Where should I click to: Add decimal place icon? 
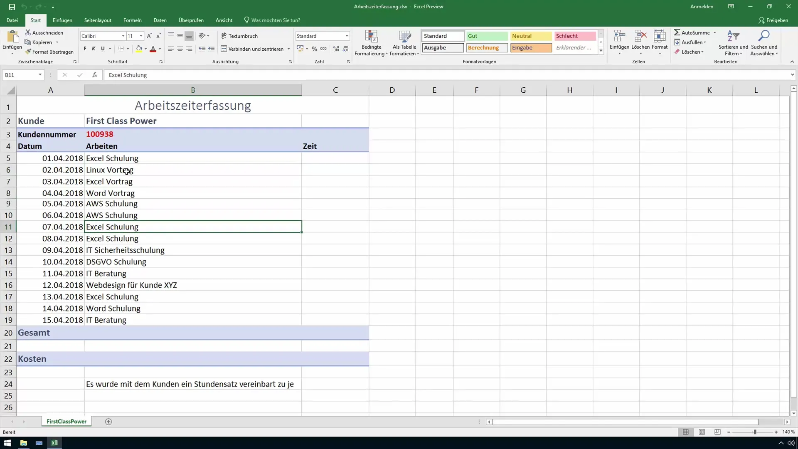coord(336,49)
